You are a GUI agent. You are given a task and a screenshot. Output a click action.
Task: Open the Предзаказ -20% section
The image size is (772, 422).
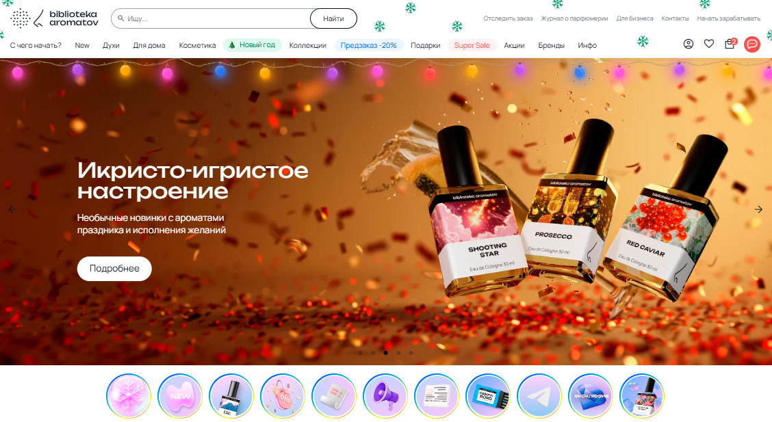click(368, 45)
